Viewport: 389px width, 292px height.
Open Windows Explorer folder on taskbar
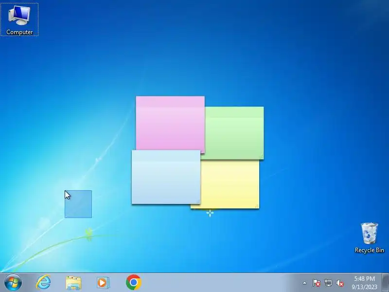pyautogui.click(x=73, y=283)
